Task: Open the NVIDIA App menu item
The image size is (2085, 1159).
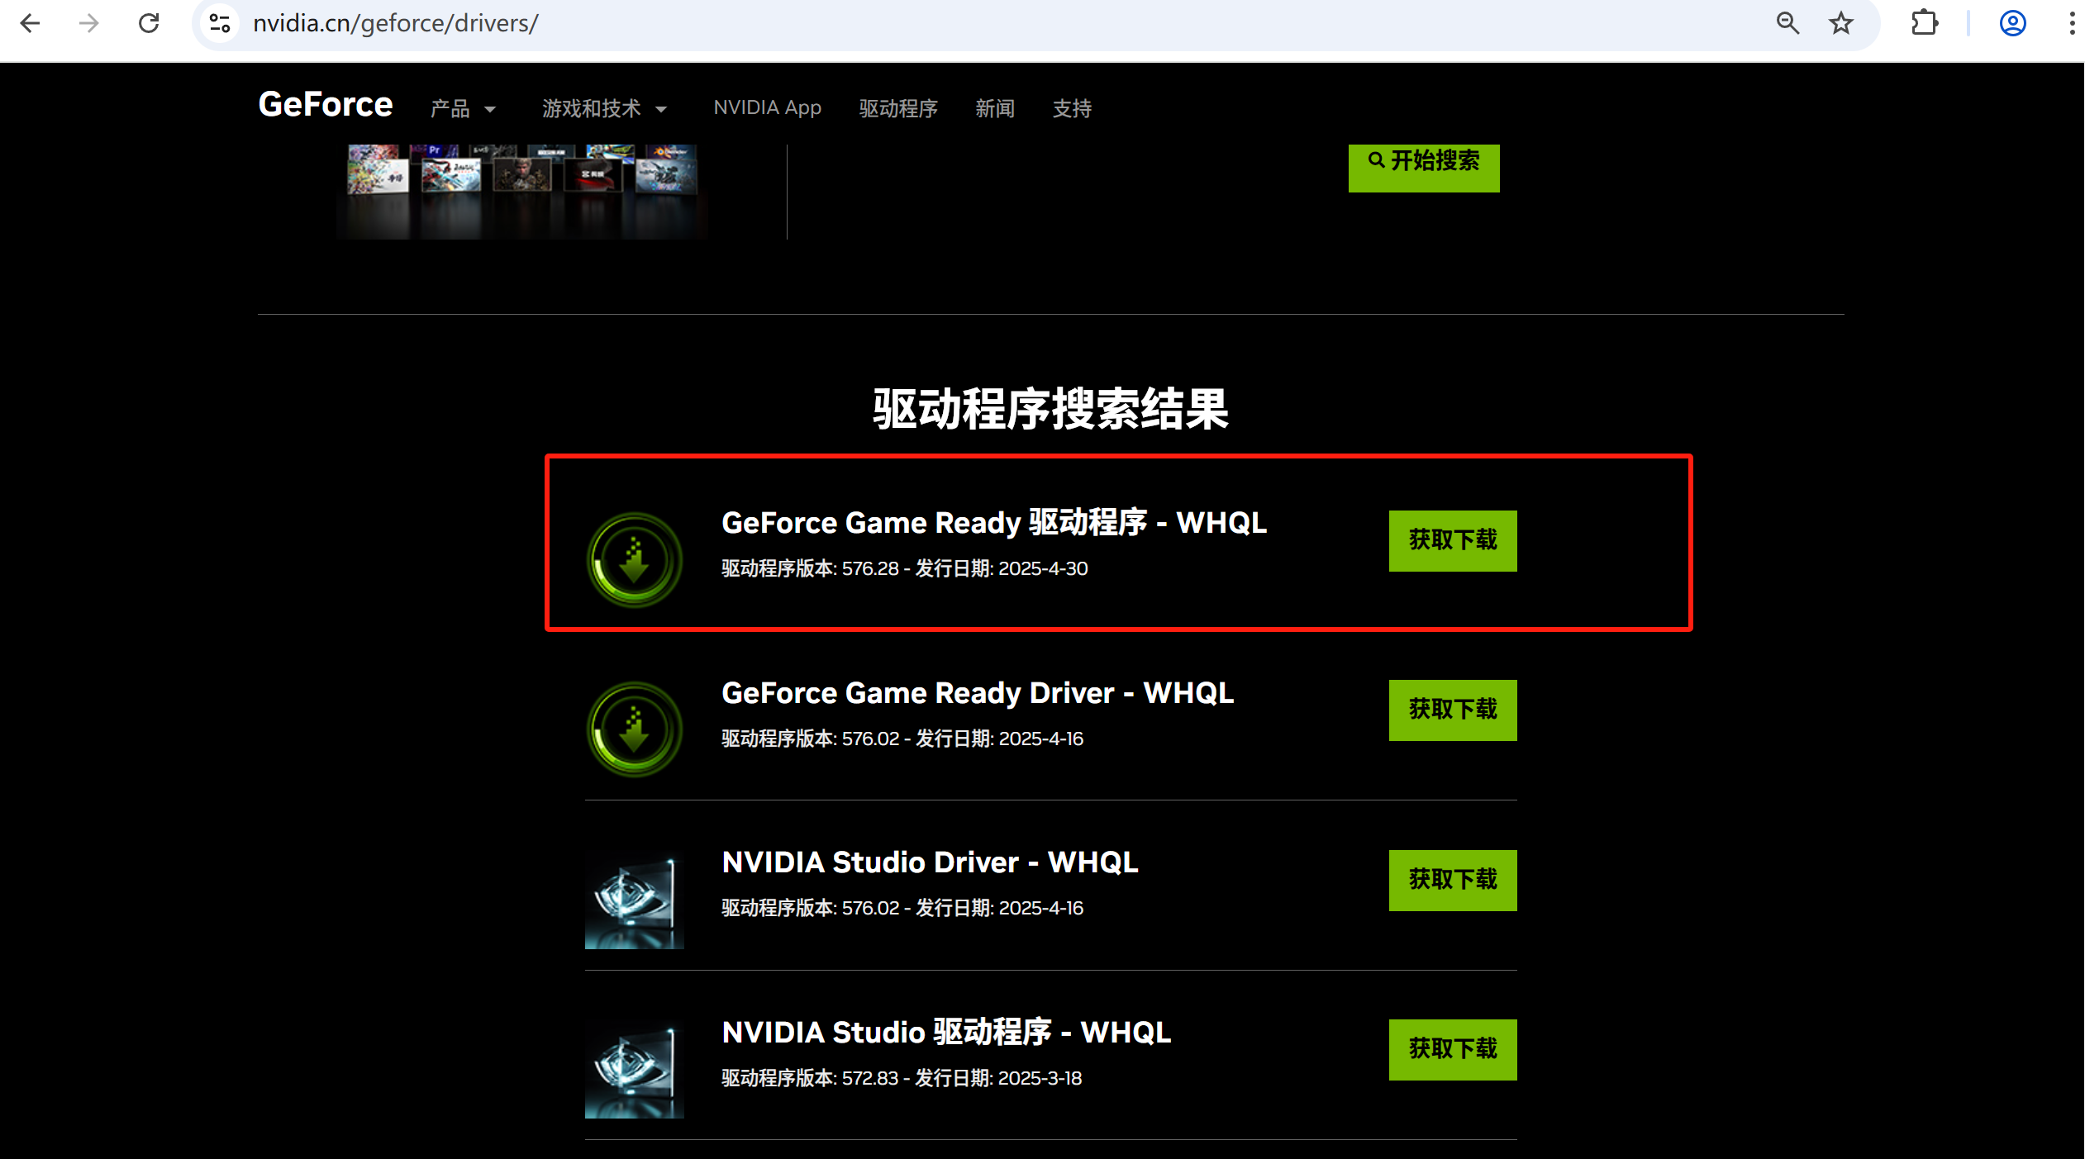Action: pos(767,108)
